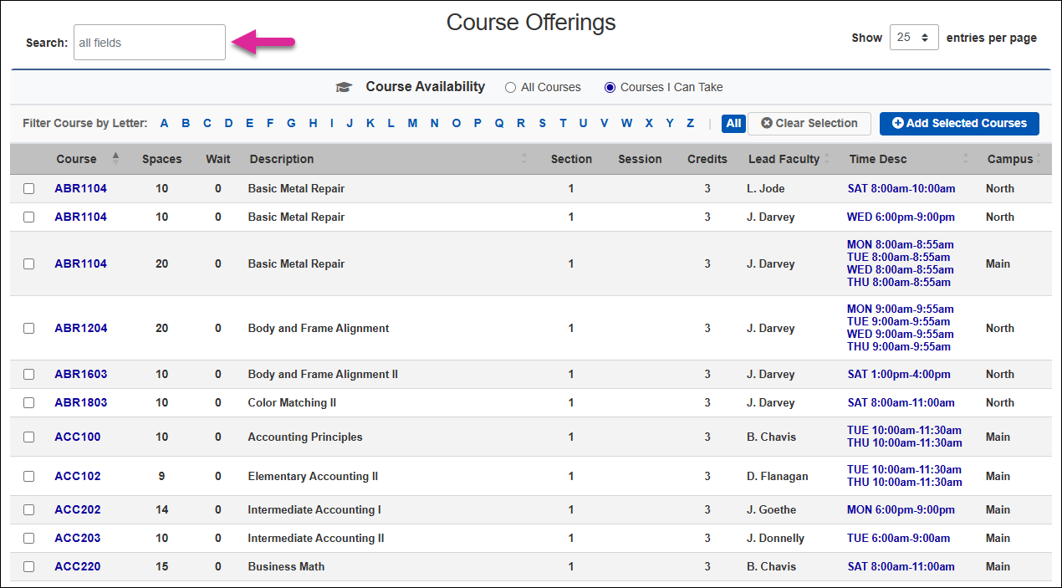1062x588 pixels.
Task: Select Courses I Can Take radio button
Action: tap(610, 87)
